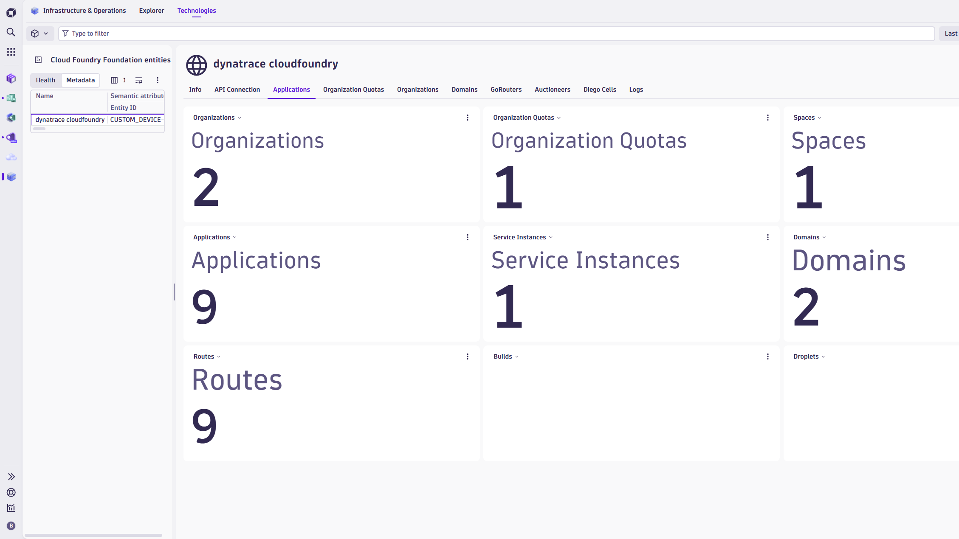Open the entity type selector next to the filter
The height and width of the screenshot is (539, 959).
pyautogui.click(x=40, y=34)
